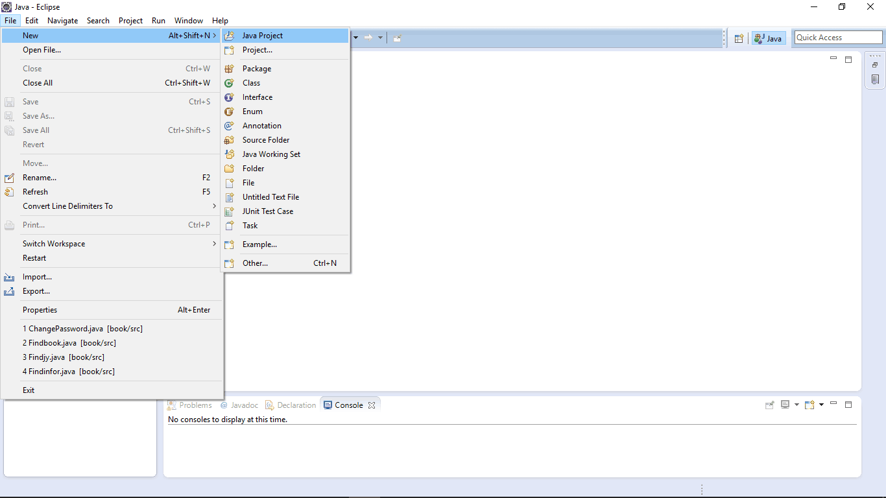Open Export... from the File menu
The height and width of the screenshot is (498, 886).
pos(112,291)
